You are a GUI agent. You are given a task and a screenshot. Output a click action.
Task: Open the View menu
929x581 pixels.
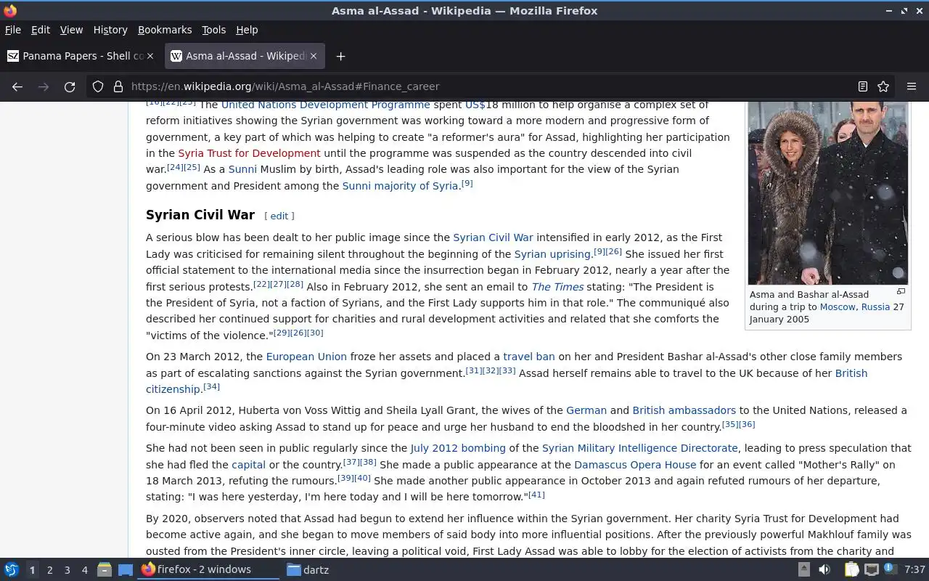[x=71, y=30]
